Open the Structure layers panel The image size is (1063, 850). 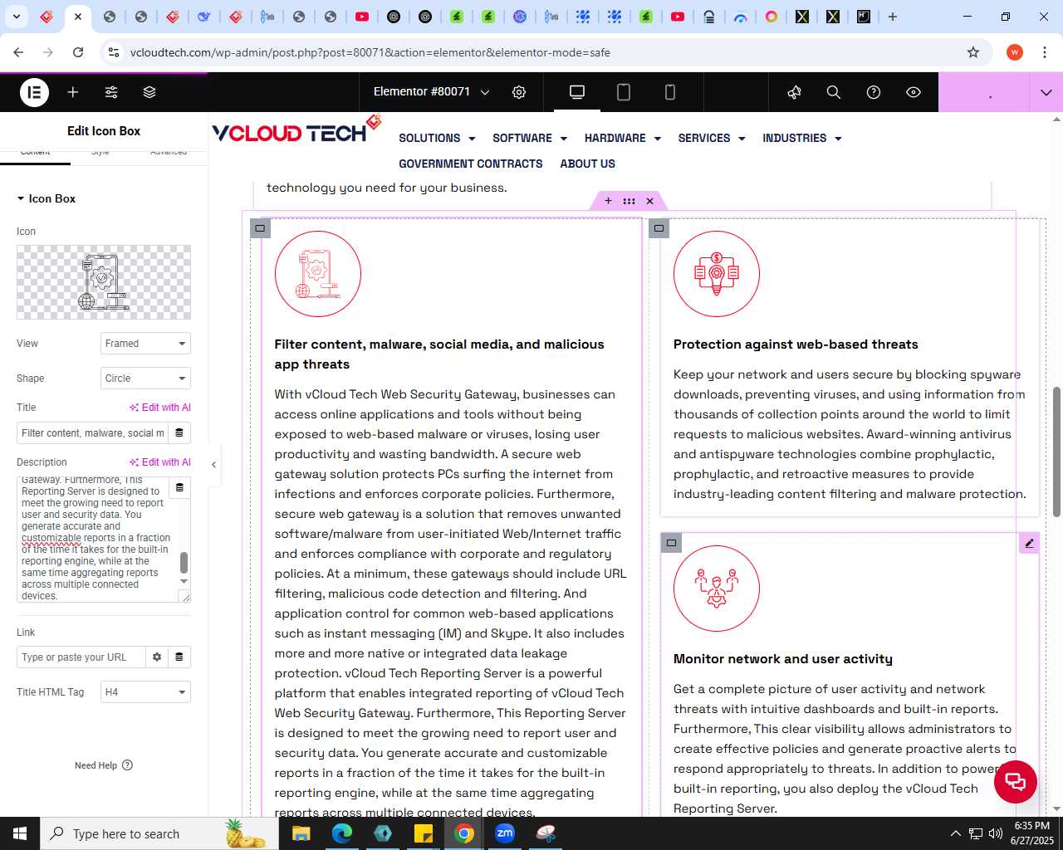point(149,92)
